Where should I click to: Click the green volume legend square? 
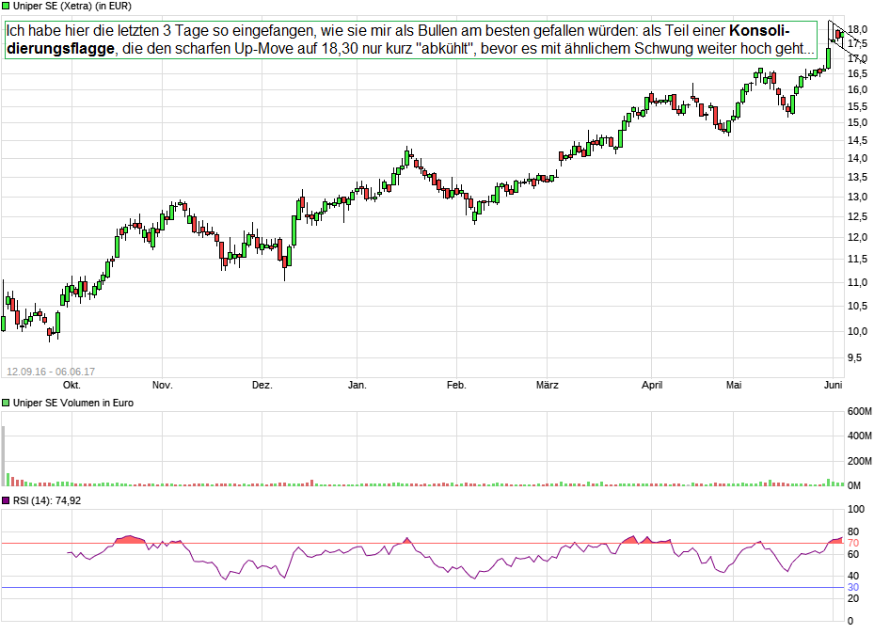pos(7,403)
